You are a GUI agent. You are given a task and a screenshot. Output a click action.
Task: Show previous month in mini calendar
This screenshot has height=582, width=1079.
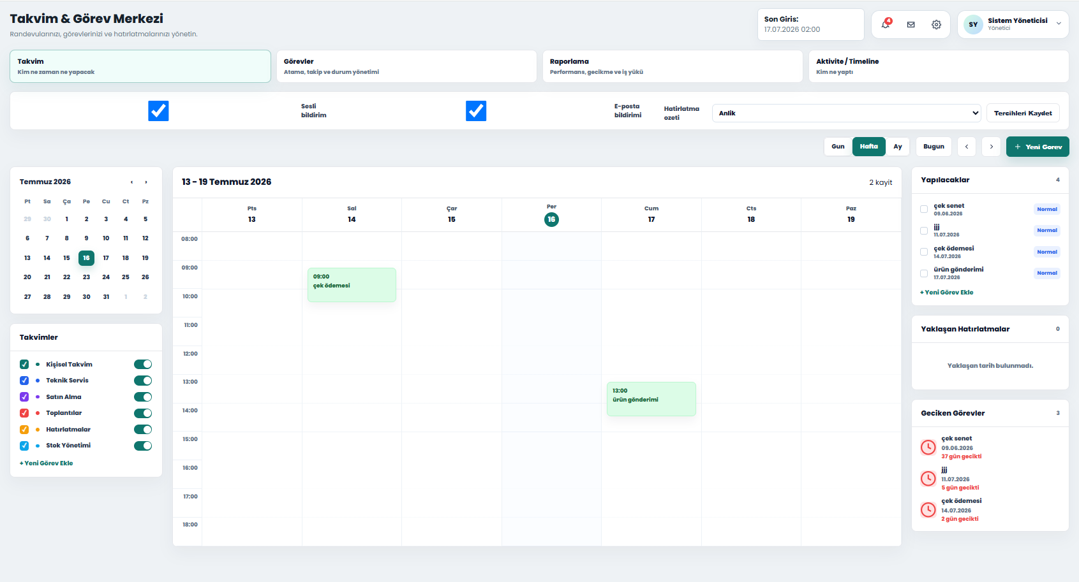132,182
